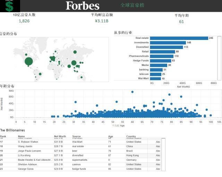
Task: Select the Real estate bar
Action: [179, 38]
